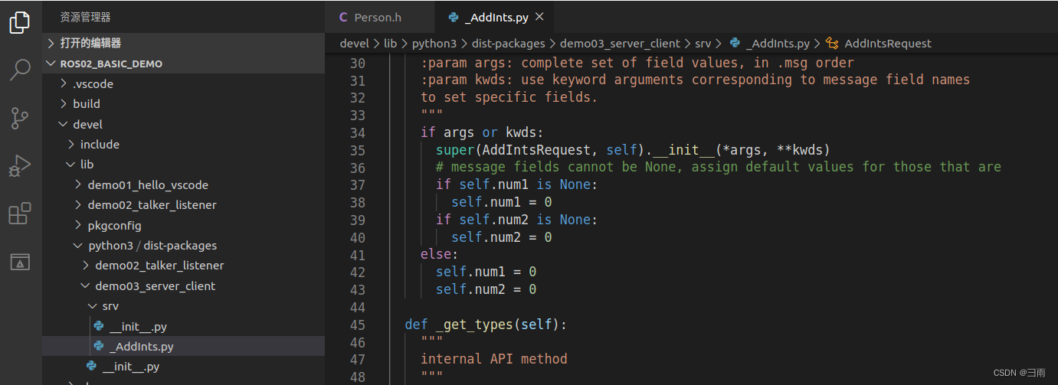Collapse the srv folder

pyautogui.click(x=183, y=305)
